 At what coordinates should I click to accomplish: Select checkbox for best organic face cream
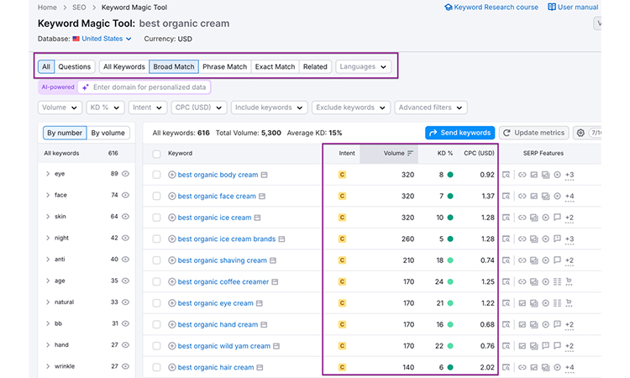157,196
